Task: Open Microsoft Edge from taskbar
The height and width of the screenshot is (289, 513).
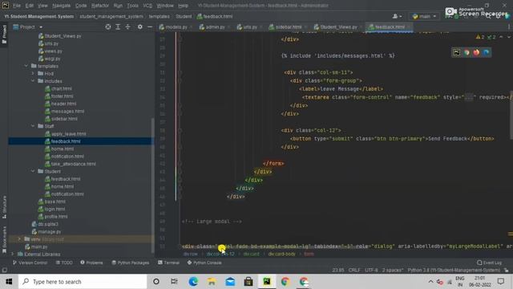Action: click(x=193, y=282)
